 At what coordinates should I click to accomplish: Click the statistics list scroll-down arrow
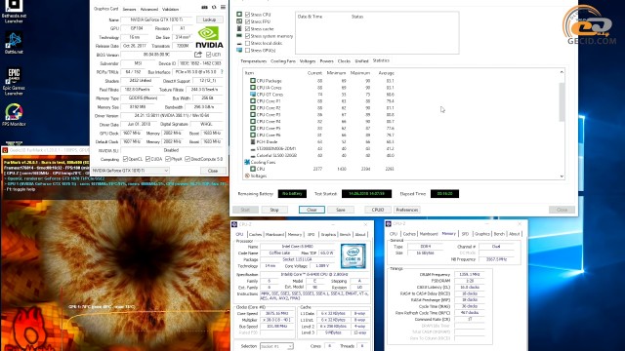click(x=562, y=176)
